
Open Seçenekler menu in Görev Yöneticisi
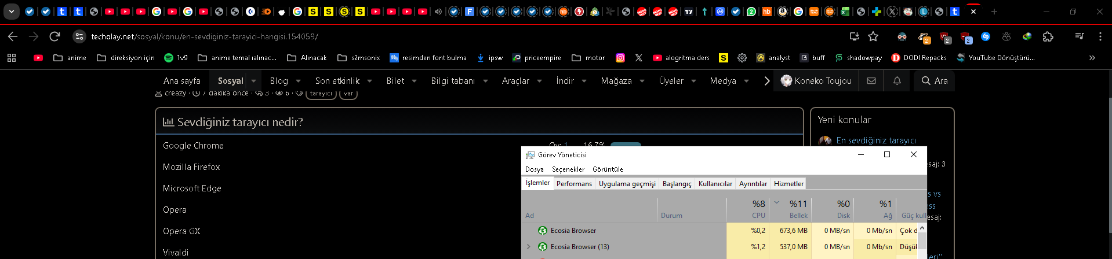coord(568,169)
